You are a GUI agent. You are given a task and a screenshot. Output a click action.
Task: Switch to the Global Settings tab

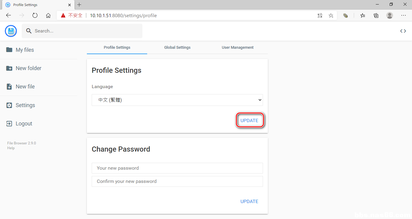tap(177, 48)
